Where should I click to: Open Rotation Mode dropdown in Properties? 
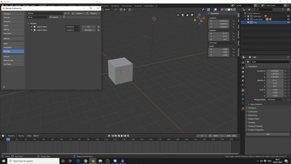(x=276, y=100)
